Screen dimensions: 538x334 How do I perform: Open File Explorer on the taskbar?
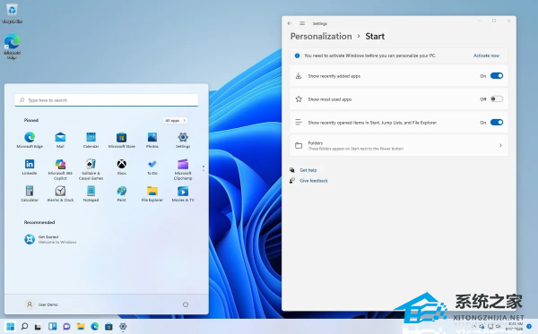[x=81, y=327]
